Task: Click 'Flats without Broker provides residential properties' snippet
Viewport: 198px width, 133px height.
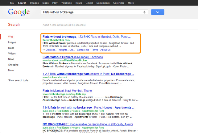Action: tap(88, 45)
